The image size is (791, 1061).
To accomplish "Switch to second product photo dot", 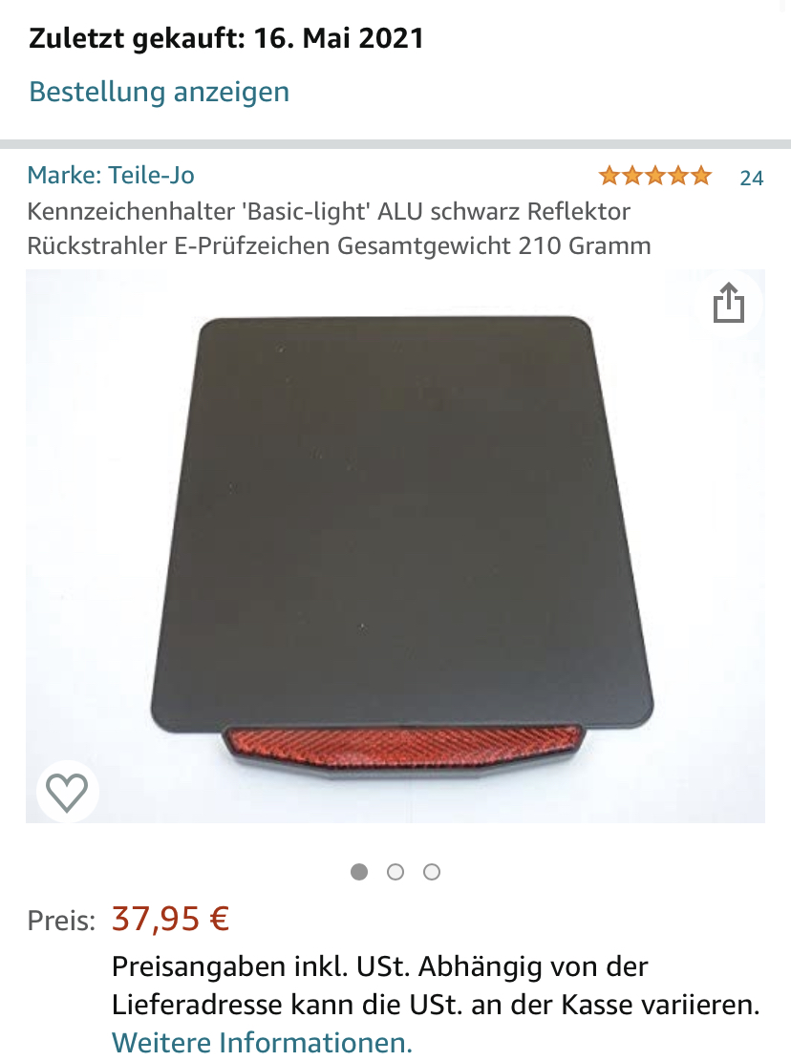I will point(395,872).
